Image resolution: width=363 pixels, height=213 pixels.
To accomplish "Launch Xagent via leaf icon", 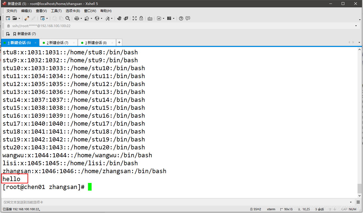I will coord(126,18).
